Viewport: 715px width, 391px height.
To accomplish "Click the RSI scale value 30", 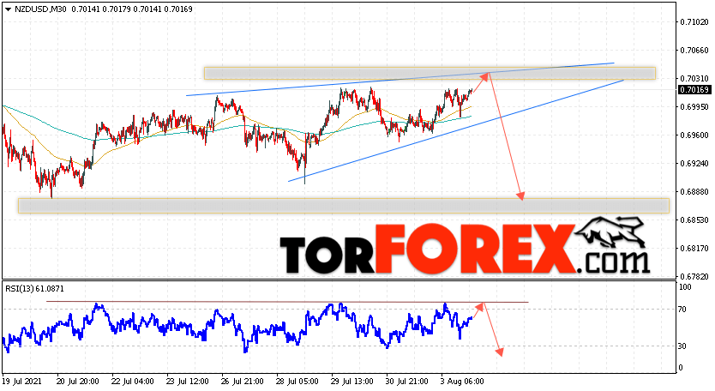I will tap(682, 346).
